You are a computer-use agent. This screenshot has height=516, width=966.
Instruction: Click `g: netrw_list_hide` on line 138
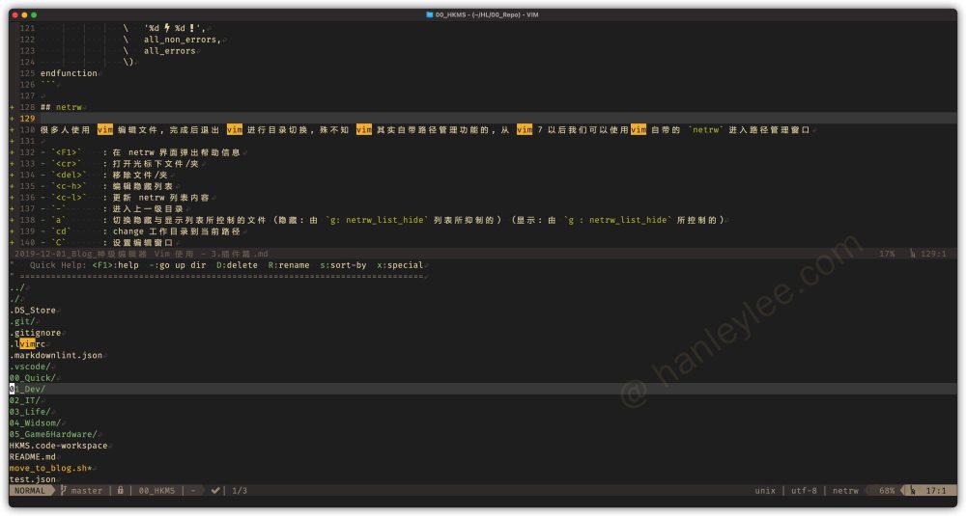tap(377, 220)
